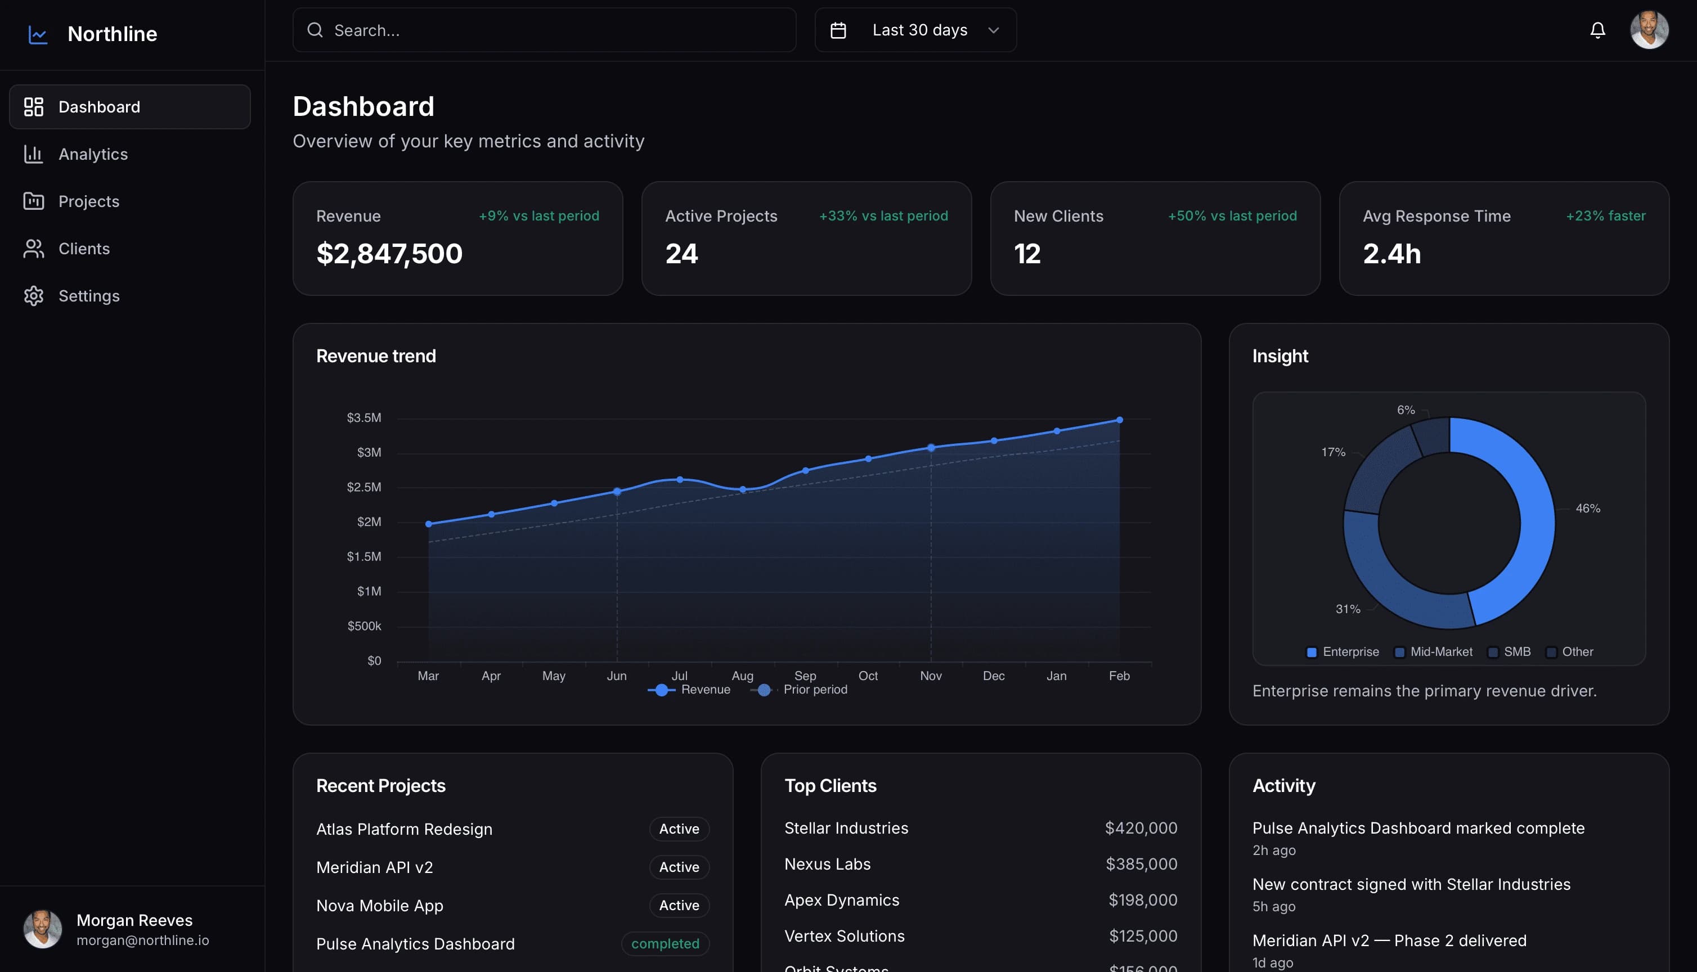The width and height of the screenshot is (1697, 972).
Task: Click the Northline logo chart icon
Action: (x=38, y=34)
